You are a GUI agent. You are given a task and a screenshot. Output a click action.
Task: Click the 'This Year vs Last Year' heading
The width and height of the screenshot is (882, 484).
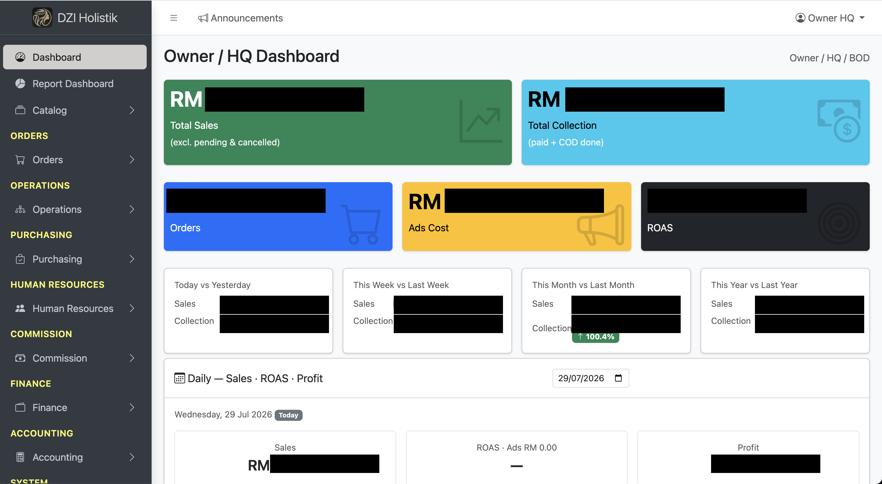[754, 285]
